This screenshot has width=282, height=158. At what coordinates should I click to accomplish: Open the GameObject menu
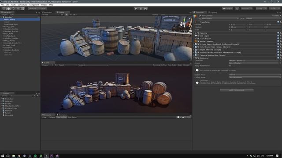click(x=22, y=5)
